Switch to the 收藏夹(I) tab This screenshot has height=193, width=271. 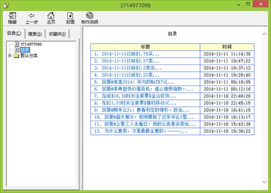tap(57, 34)
